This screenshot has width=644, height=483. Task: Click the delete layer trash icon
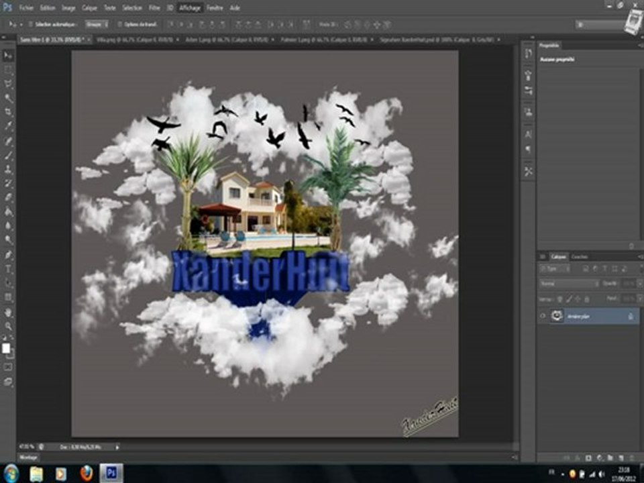632,458
